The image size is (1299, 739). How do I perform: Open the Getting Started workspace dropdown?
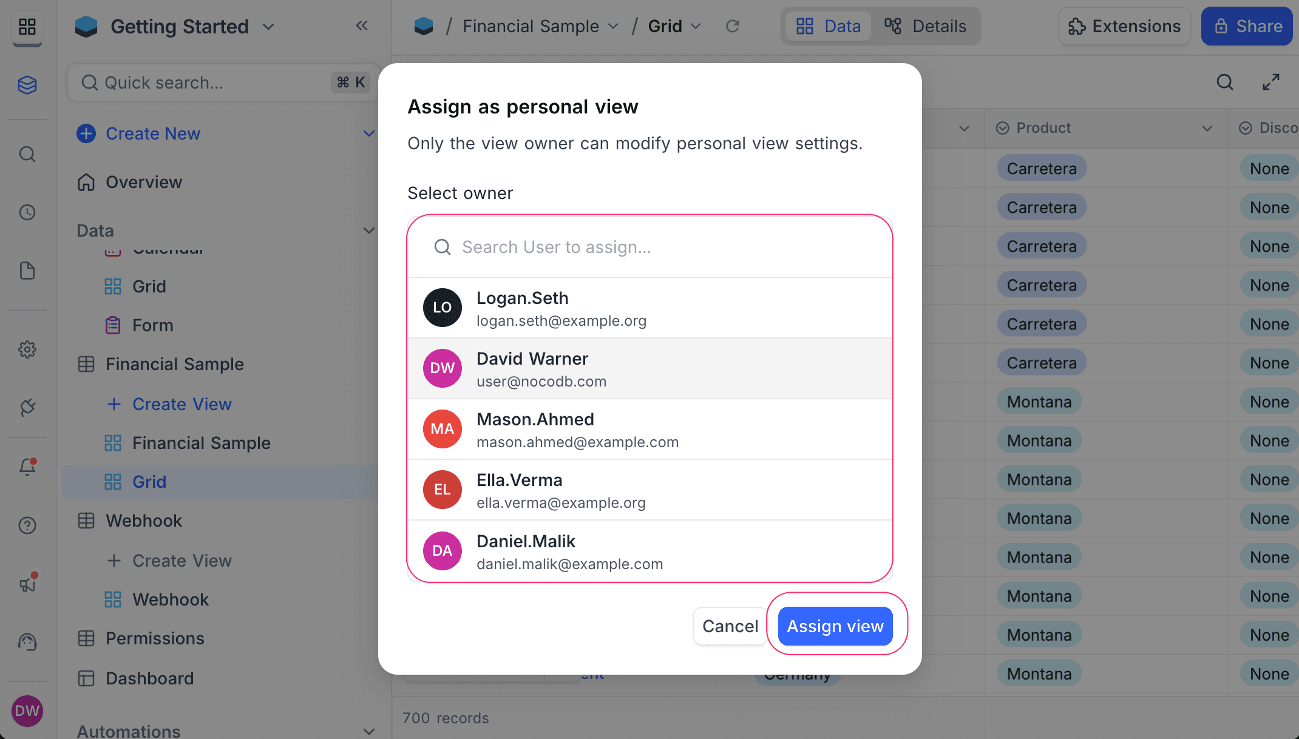click(269, 27)
